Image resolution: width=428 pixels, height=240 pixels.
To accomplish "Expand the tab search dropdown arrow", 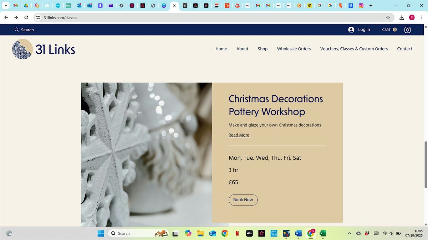I will coord(6,5).
